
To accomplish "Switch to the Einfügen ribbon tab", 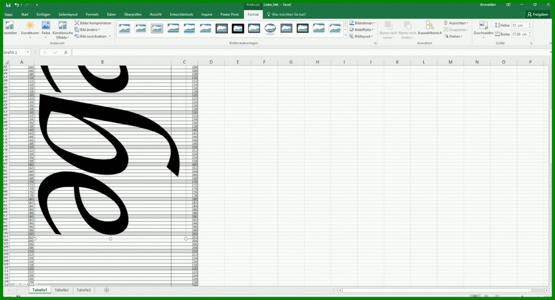I will [x=43, y=15].
